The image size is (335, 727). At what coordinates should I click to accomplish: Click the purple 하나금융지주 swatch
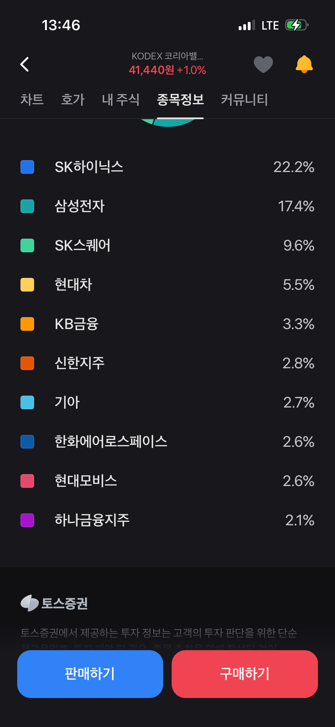click(27, 520)
